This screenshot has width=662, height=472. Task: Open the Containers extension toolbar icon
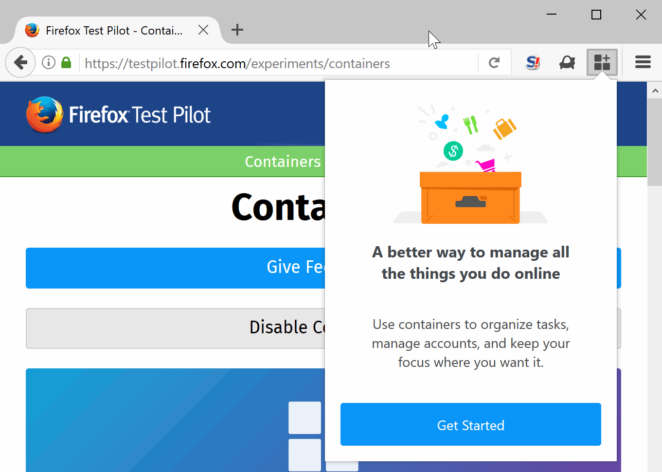tap(602, 62)
